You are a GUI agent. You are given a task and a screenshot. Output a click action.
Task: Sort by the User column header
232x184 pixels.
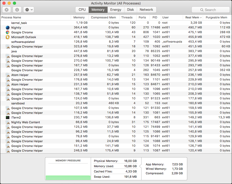pos(172,17)
